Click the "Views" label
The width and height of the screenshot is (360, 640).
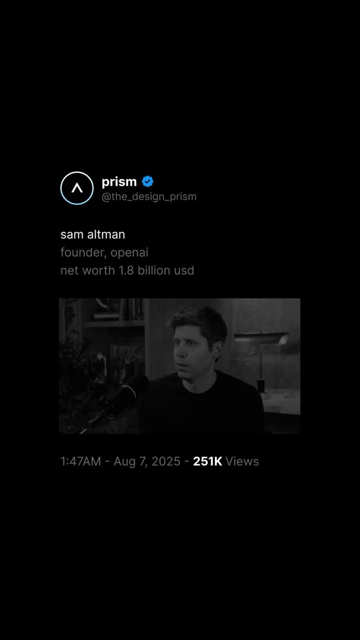(242, 461)
